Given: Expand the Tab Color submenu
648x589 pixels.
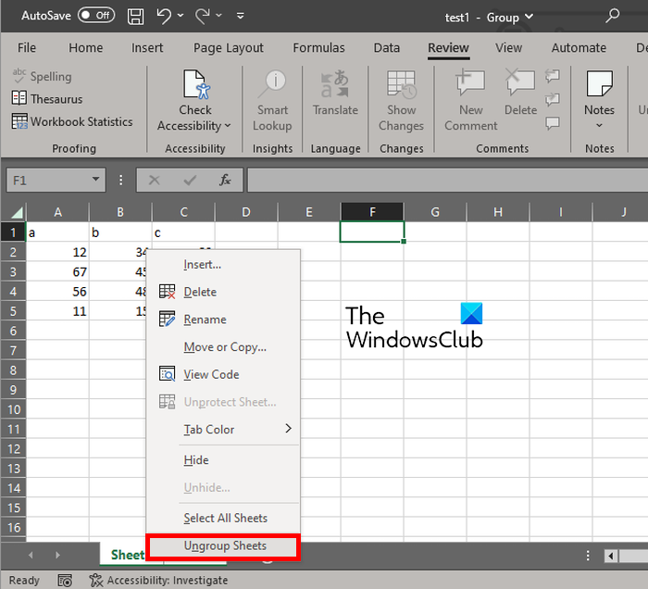Looking at the screenshot, I should pos(223,430).
